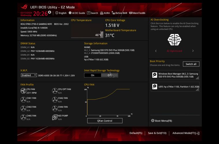The width and height of the screenshot is (219, 144).
Task: Click the ROG logo icon
Action: click(24, 7)
